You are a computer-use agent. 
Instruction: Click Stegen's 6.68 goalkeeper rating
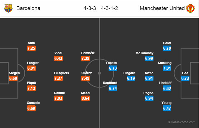pos(13,78)
